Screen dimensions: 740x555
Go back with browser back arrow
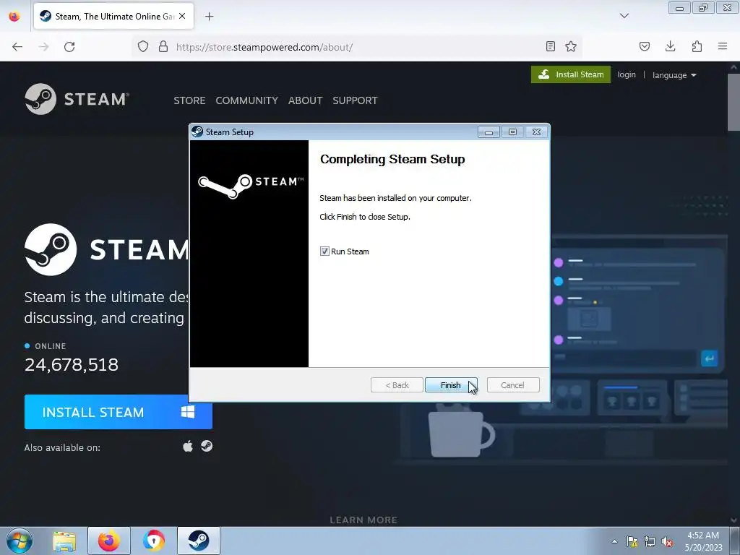pos(17,47)
